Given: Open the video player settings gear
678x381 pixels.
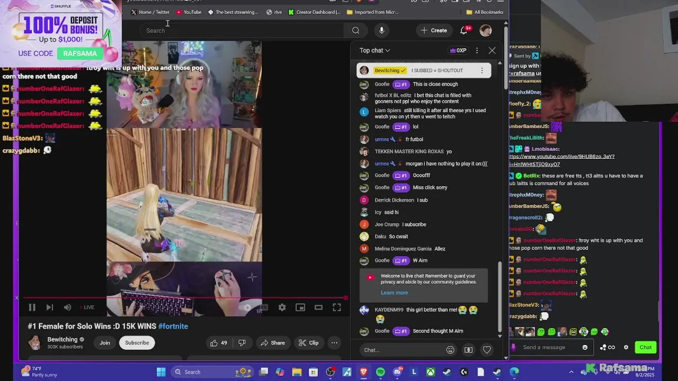Looking at the screenshot, I should [282, 307].
